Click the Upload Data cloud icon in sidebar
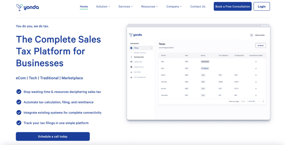Viewport: 285px width, 145px height. (x=131, y=62)
